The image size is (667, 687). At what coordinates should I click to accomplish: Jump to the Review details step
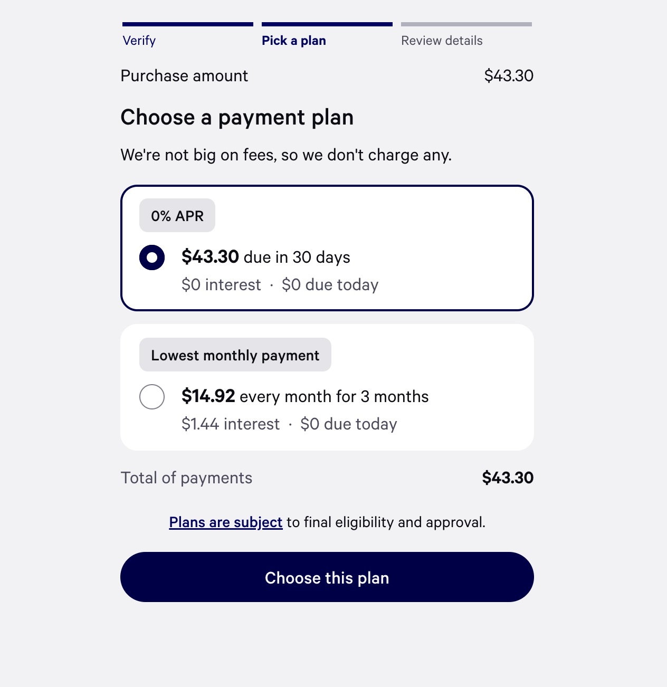[442, 41]
